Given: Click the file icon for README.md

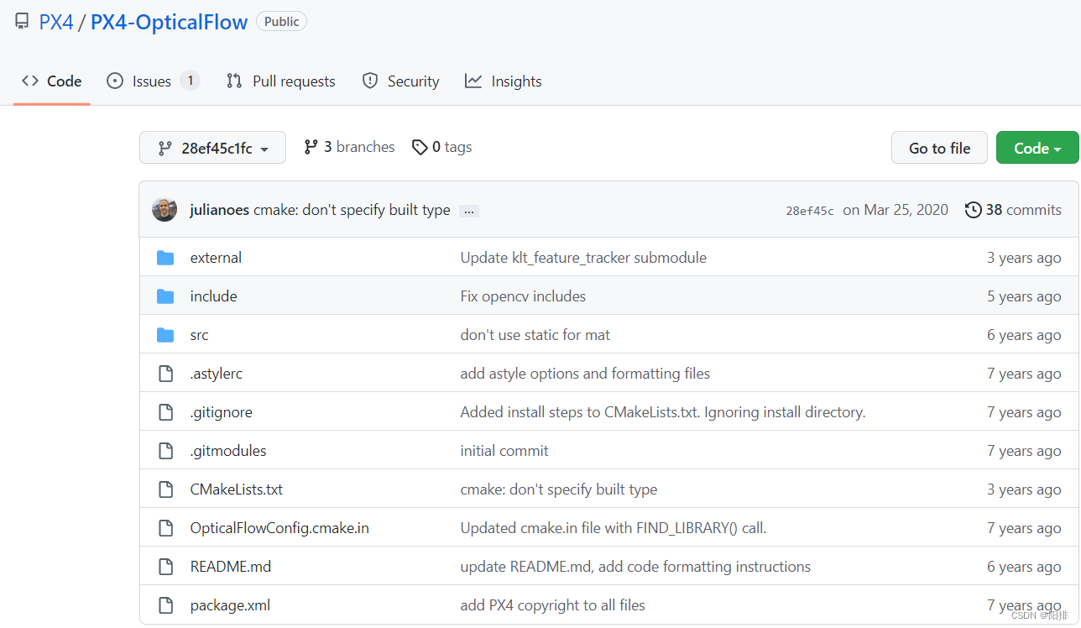Looking at the screenshot, I should click(166, 567).
